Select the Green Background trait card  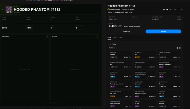click(x=121, y=104)
